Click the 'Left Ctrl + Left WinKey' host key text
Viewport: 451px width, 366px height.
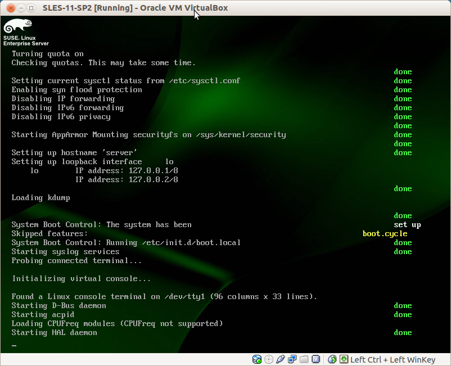pos(393,360)
